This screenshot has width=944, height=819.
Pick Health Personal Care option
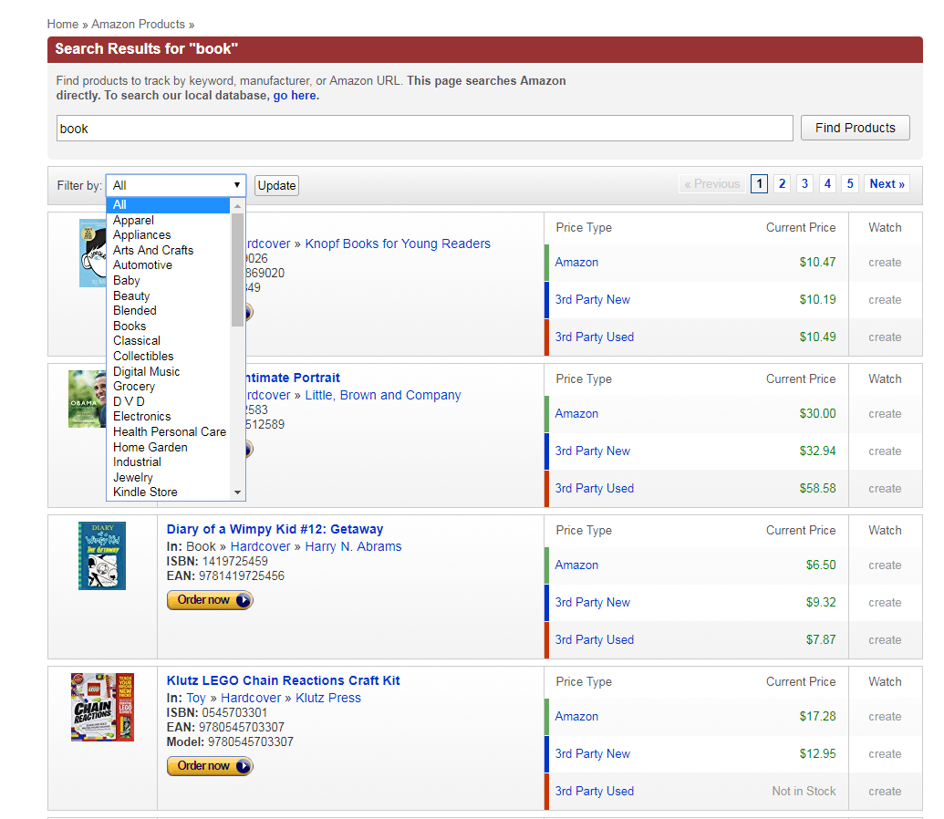pos(169,431)
